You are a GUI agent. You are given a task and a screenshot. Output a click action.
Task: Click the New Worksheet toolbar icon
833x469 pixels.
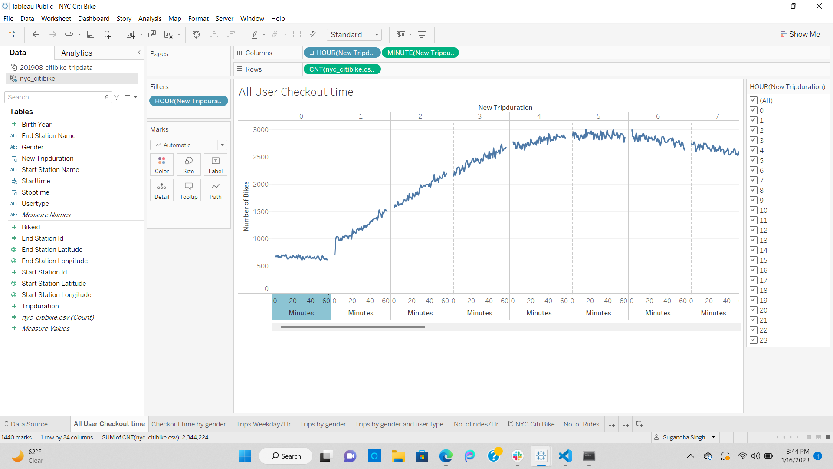(x=130, y=34)
